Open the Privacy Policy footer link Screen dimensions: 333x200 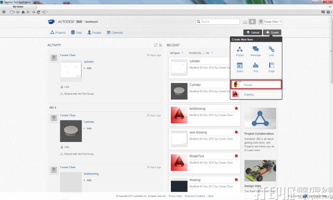click(175, 196)
